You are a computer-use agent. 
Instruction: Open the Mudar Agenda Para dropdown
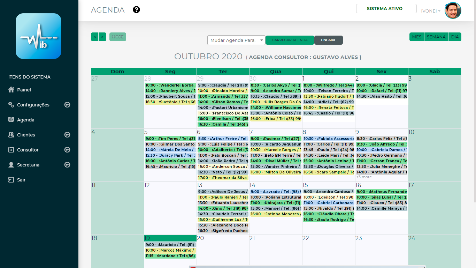[x=236, y=40]
